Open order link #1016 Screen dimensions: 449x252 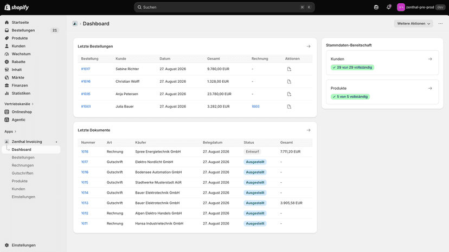(86, 82)
